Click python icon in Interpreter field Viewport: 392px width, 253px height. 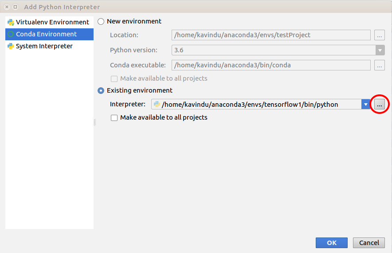pyautogui.click(x=157, y=105)
